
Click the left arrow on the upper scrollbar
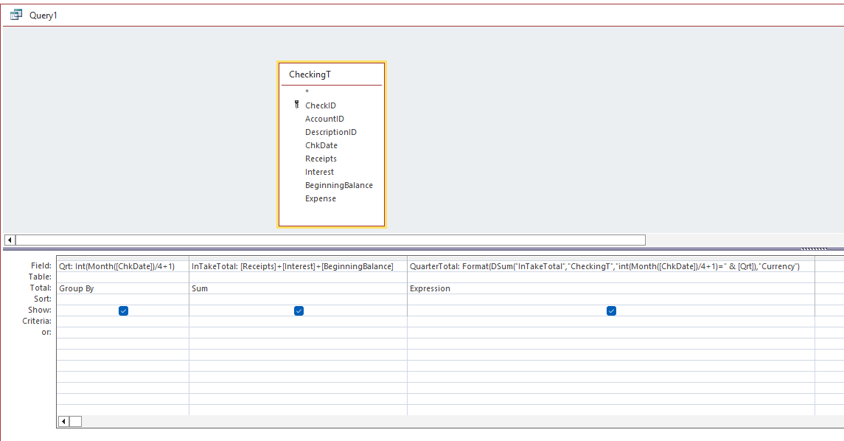click(8, 240)
